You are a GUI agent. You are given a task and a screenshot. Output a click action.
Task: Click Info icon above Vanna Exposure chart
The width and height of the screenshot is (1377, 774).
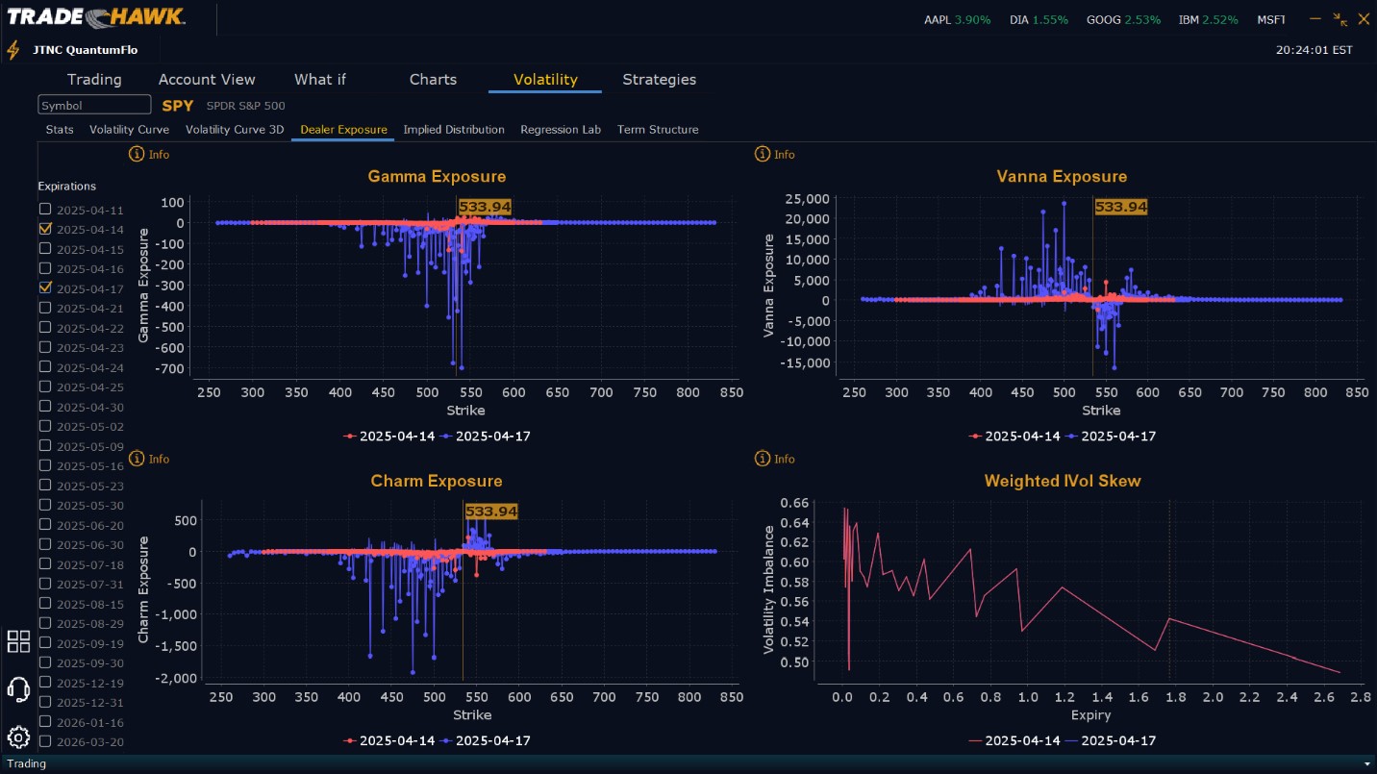click(x=763, y=154)
